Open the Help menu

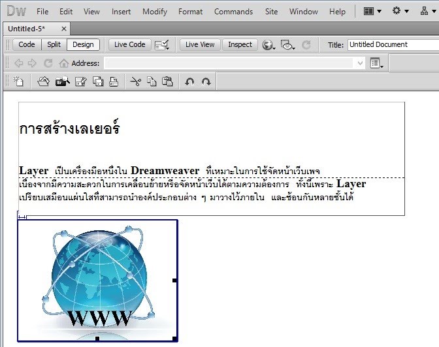click(x=337, y=12)
